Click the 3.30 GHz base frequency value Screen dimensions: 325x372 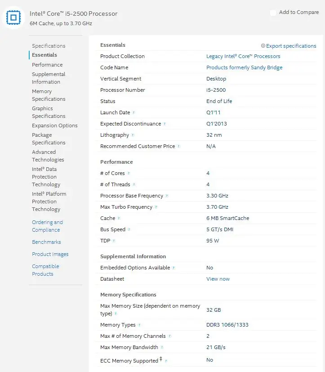point(217,196)
